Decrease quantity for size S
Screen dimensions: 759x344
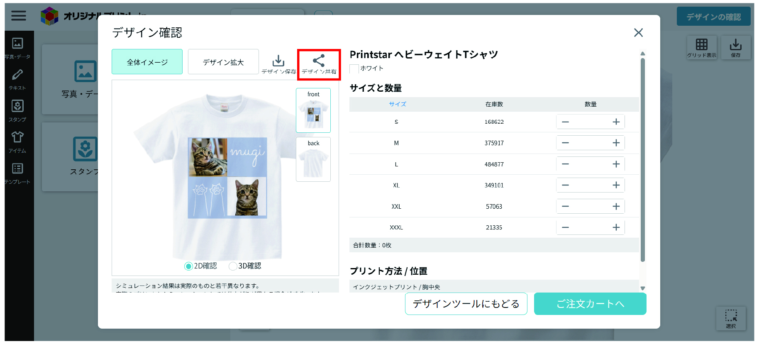pyautogui.click(x=565, y=122)
